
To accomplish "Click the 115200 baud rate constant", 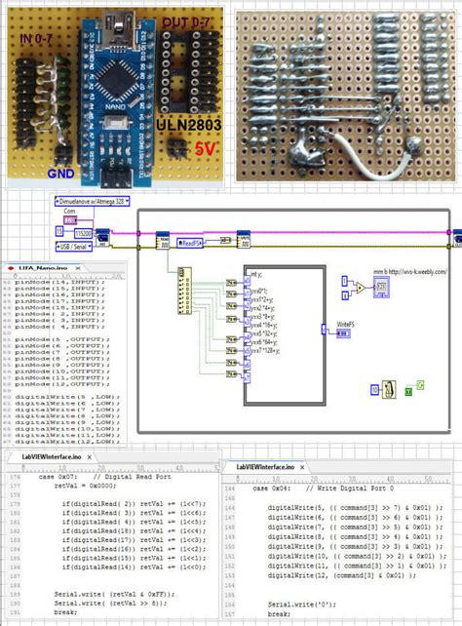I will [83, 233].
